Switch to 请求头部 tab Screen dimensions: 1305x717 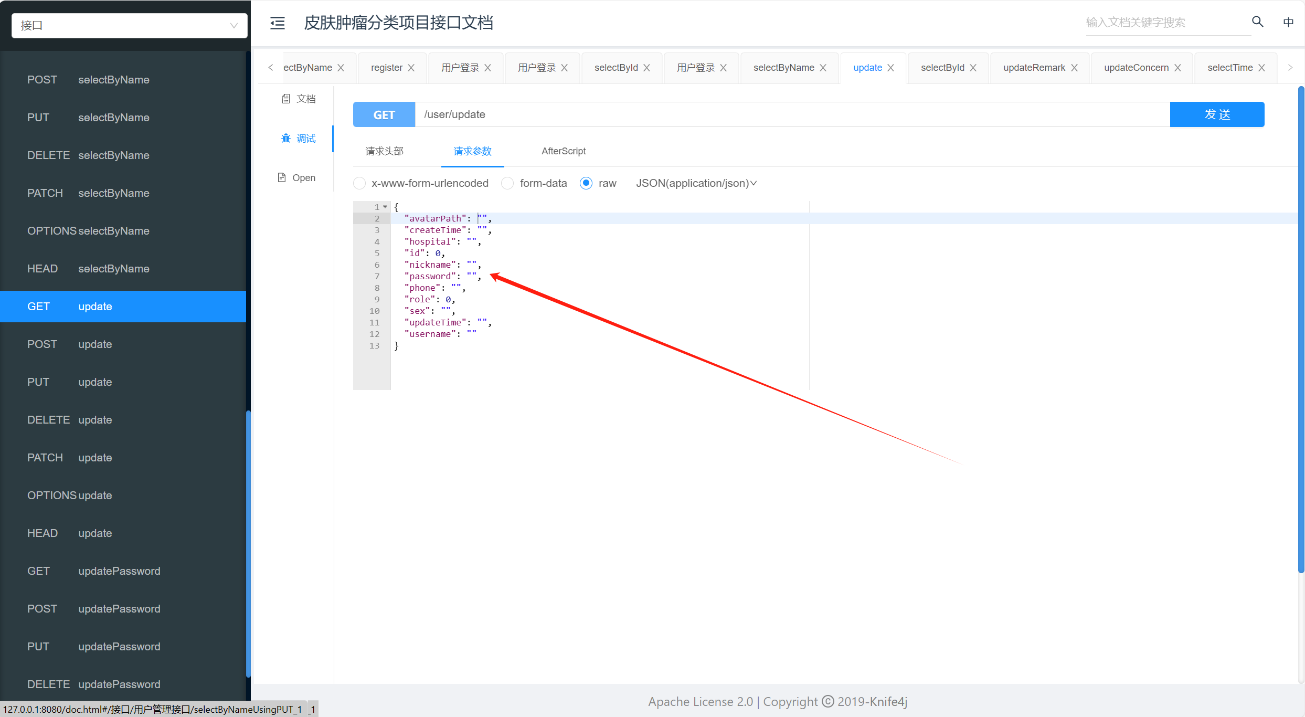click(x=384, y=151)
